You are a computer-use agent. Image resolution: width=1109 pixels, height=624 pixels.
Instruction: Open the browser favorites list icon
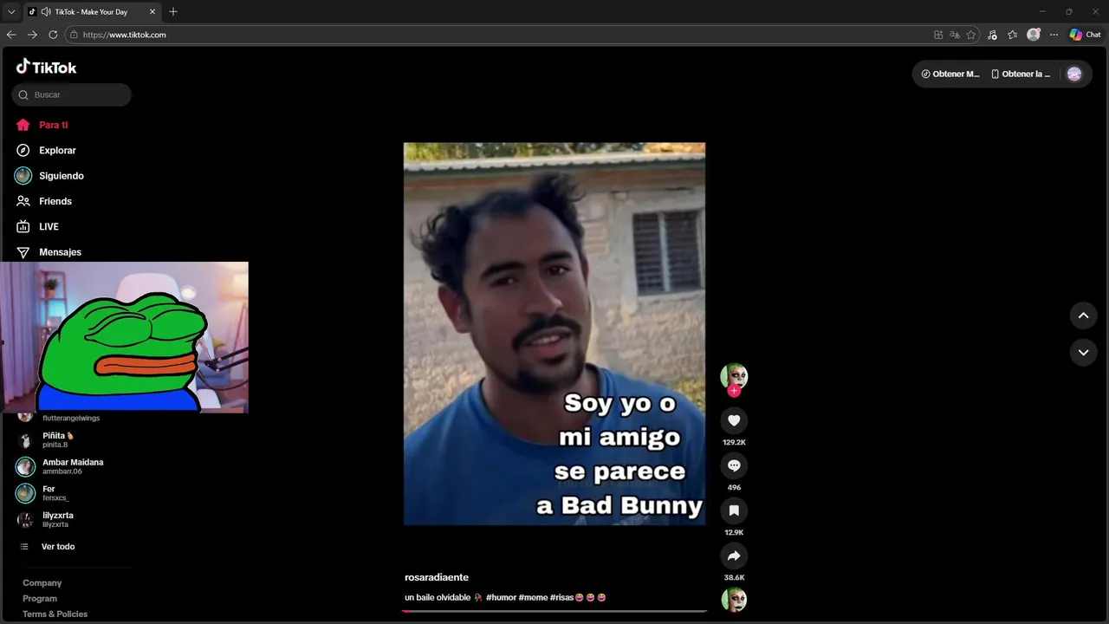click(x=1013, y=35)
